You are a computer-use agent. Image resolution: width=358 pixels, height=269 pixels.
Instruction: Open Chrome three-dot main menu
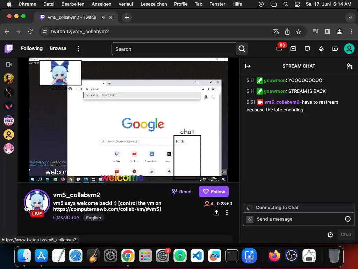pos(351,32)
